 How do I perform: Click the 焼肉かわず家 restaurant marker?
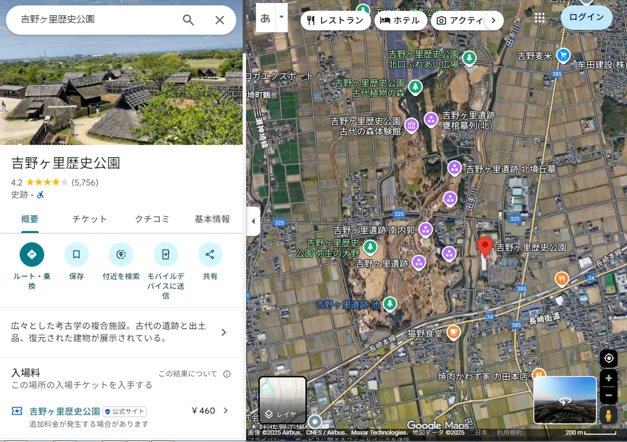click(538, 374)
